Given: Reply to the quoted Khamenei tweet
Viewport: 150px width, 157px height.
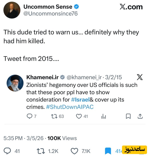Looking at the screenshot, I should [x=29, y=116].
